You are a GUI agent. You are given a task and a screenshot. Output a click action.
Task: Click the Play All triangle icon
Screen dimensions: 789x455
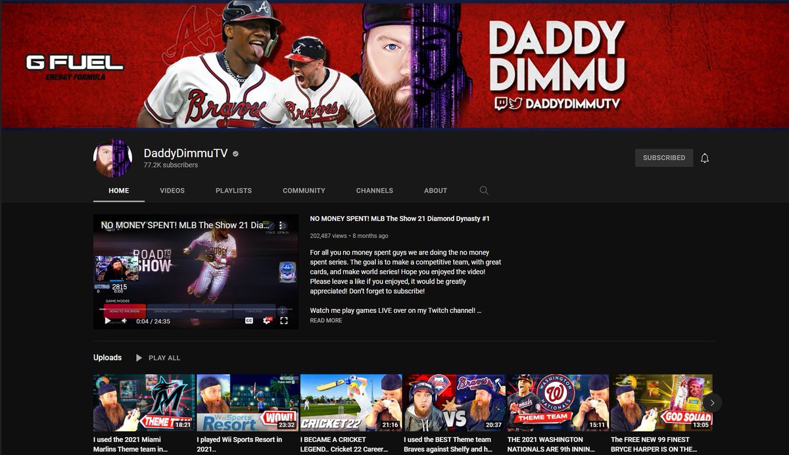(x=139, y=358)
